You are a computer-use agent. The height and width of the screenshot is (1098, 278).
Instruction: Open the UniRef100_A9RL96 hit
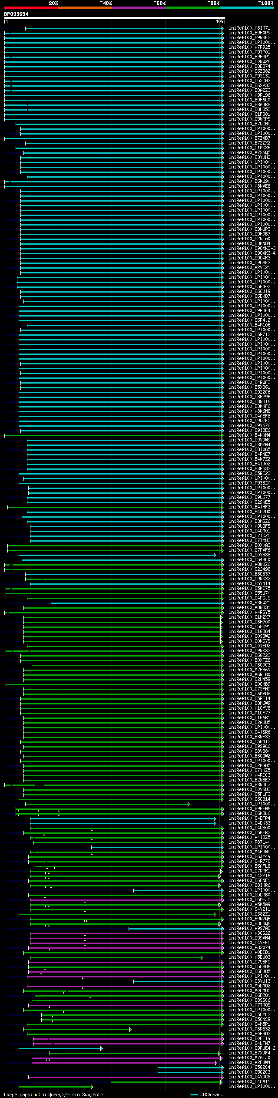tap(249, 95)
